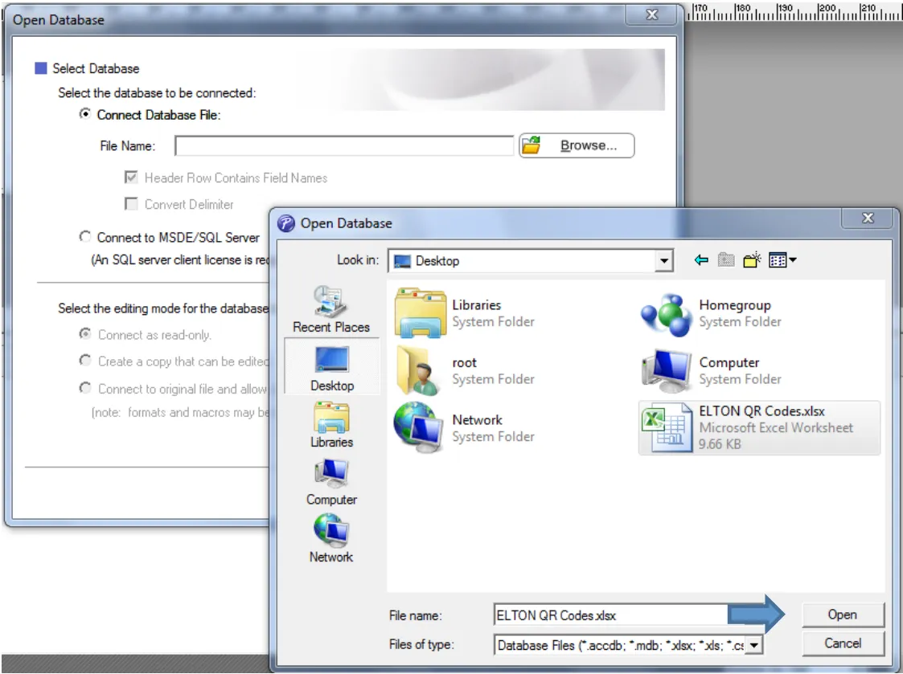
Task: Close the front Open Database file dialog
Action: (x=868, y=219)
